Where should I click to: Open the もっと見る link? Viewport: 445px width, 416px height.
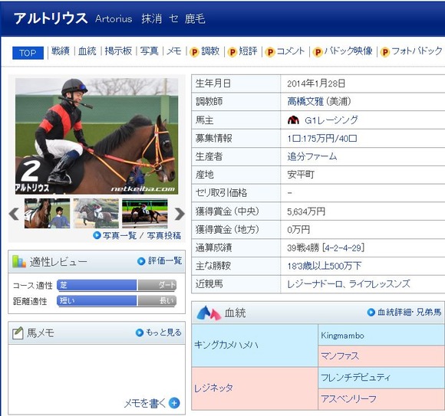tap(163, 332)
